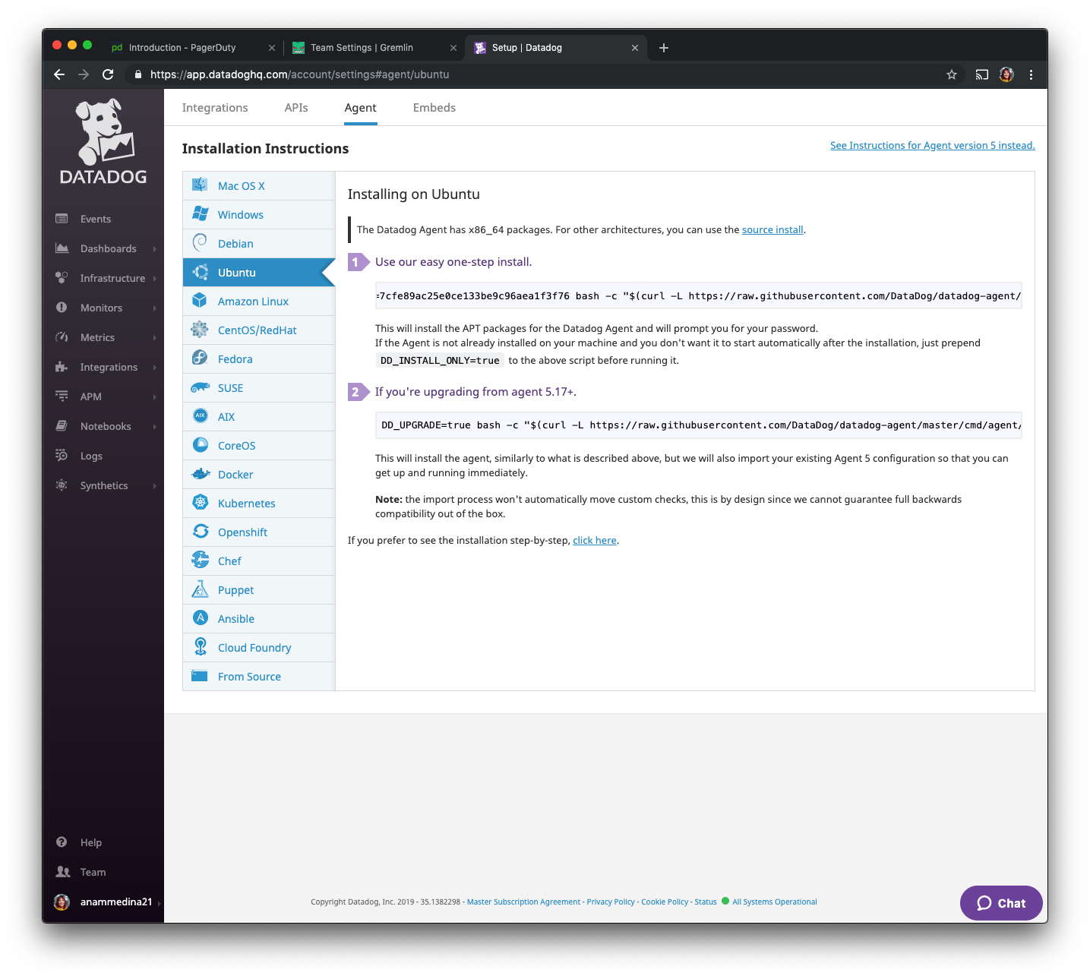The width and height of the screenshot is (1090, 979).
Task: Click the Synthetics icon
Action: click(62, 485)
